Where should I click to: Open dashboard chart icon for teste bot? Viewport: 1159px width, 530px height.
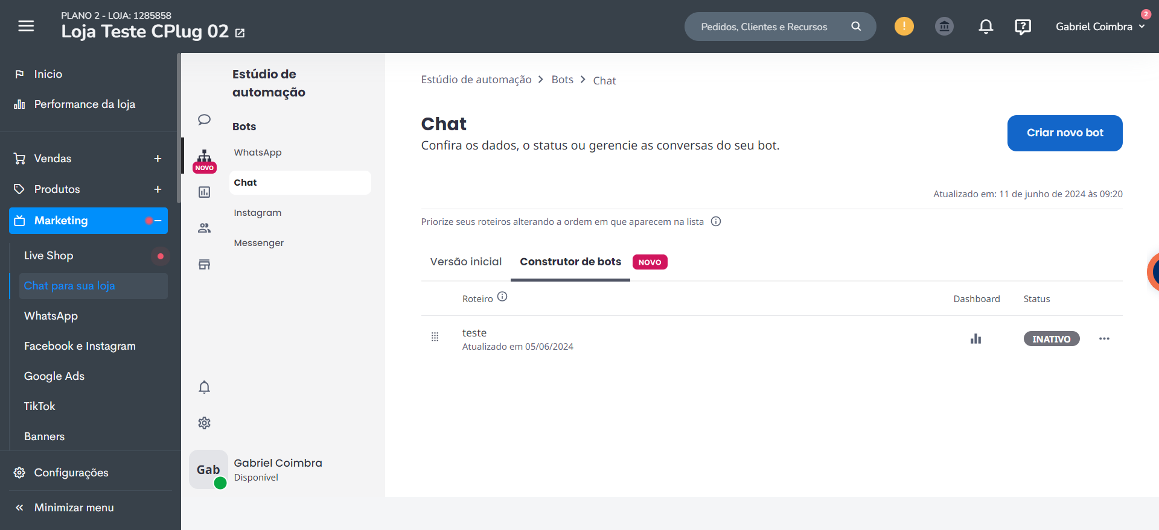coord(975,339)
